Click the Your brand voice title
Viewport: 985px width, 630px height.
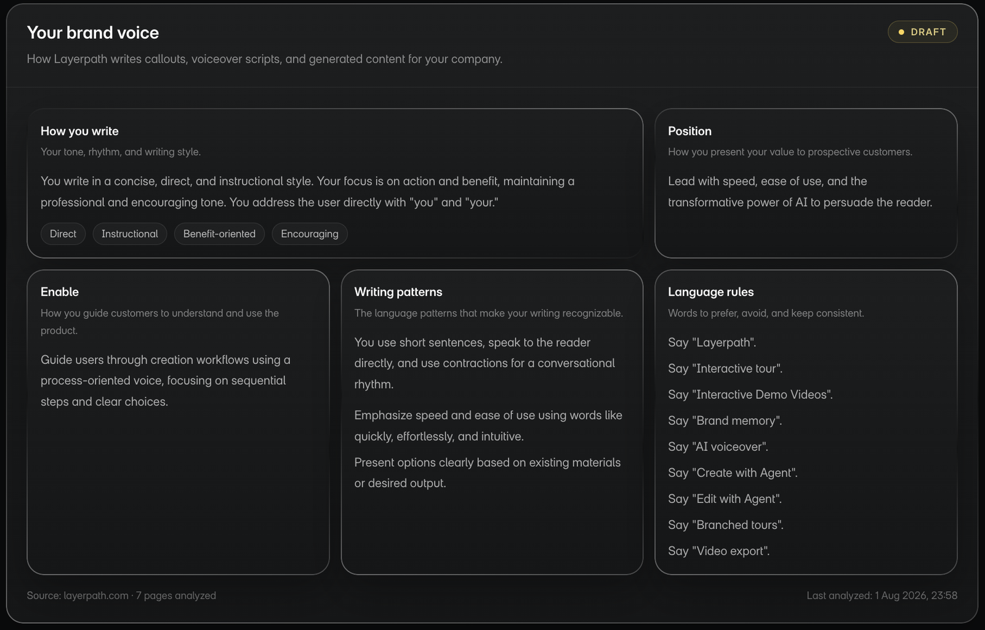click(93, 33)
